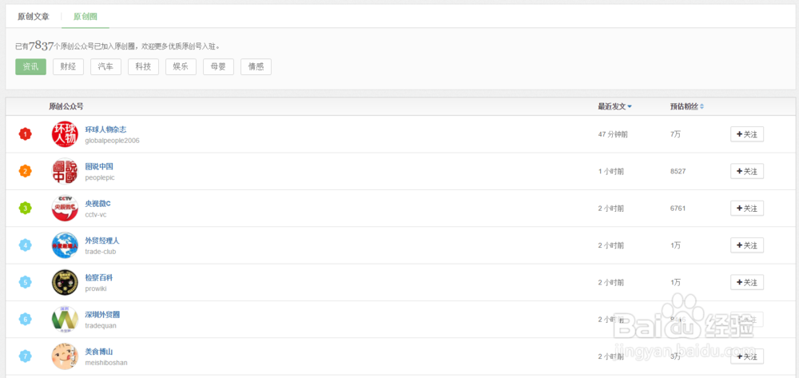This screenshot has width=799, height=378.
Task: Click the 检察百科 badge avatar
Action: click(x=65, y=282)
